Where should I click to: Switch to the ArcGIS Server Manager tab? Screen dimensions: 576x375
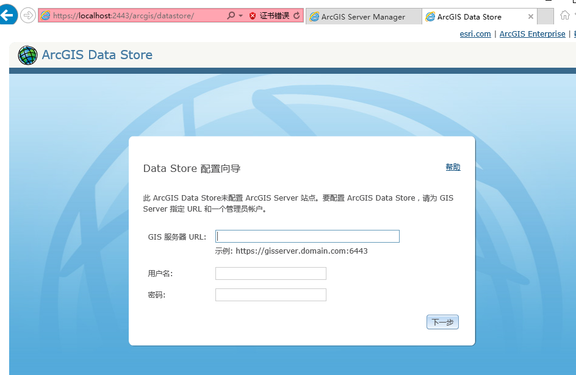(x=364, y=16)
